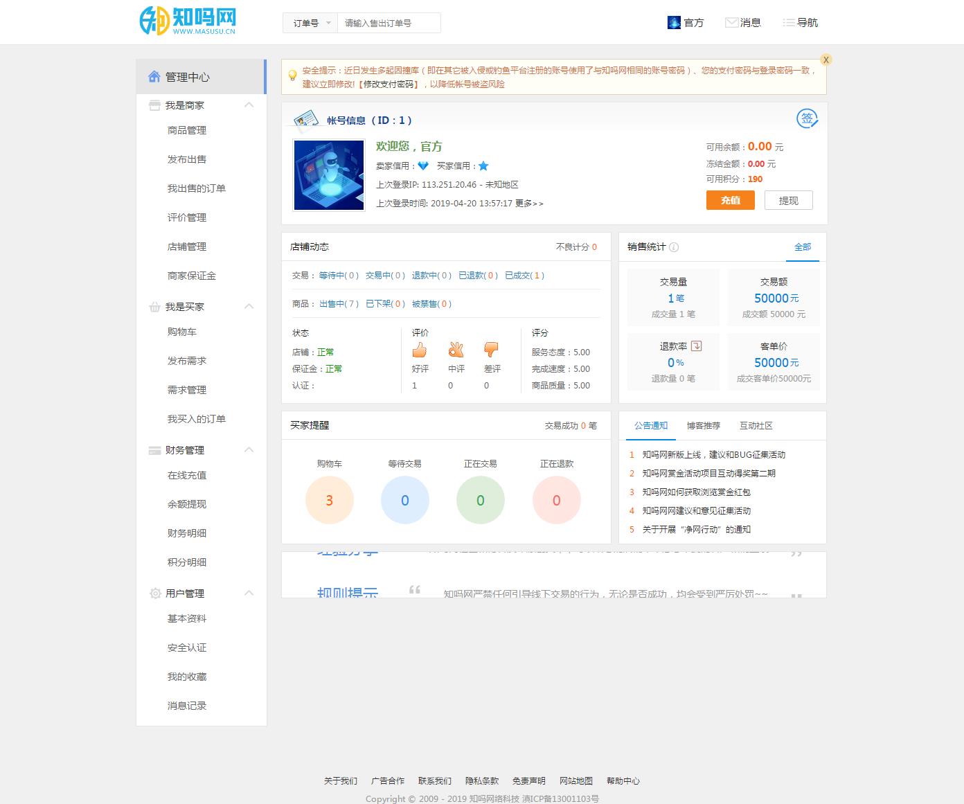Switch to the 公告通知 tab
The image size is (964, 804).
tap(651, 426)
